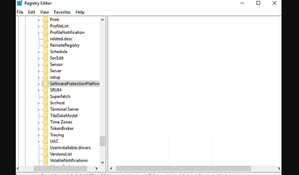The image size is (299, 175).
Task: Open the Edit menu
Action: (x=32, y=12)
